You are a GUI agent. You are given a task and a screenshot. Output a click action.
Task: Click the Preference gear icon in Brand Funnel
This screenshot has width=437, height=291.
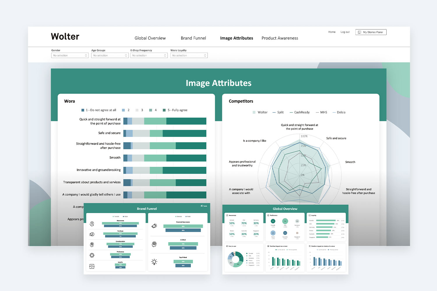pyautogui.click(x=92, y=255)
